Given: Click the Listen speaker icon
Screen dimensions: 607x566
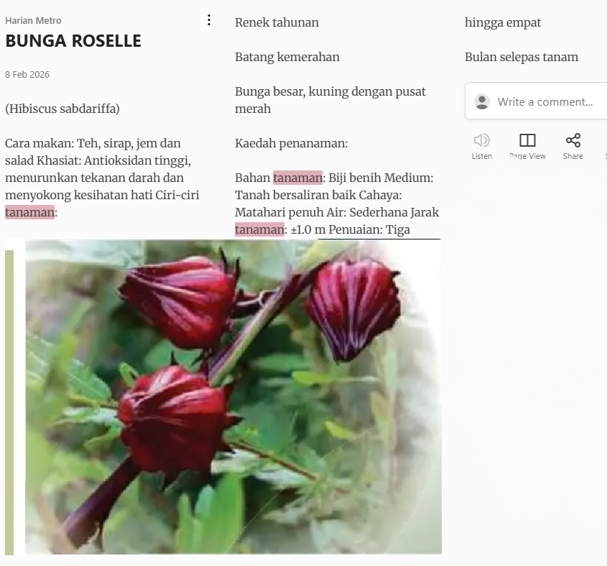Looking at the screenshot, I should pyautogui.click(x=481, y=140).
